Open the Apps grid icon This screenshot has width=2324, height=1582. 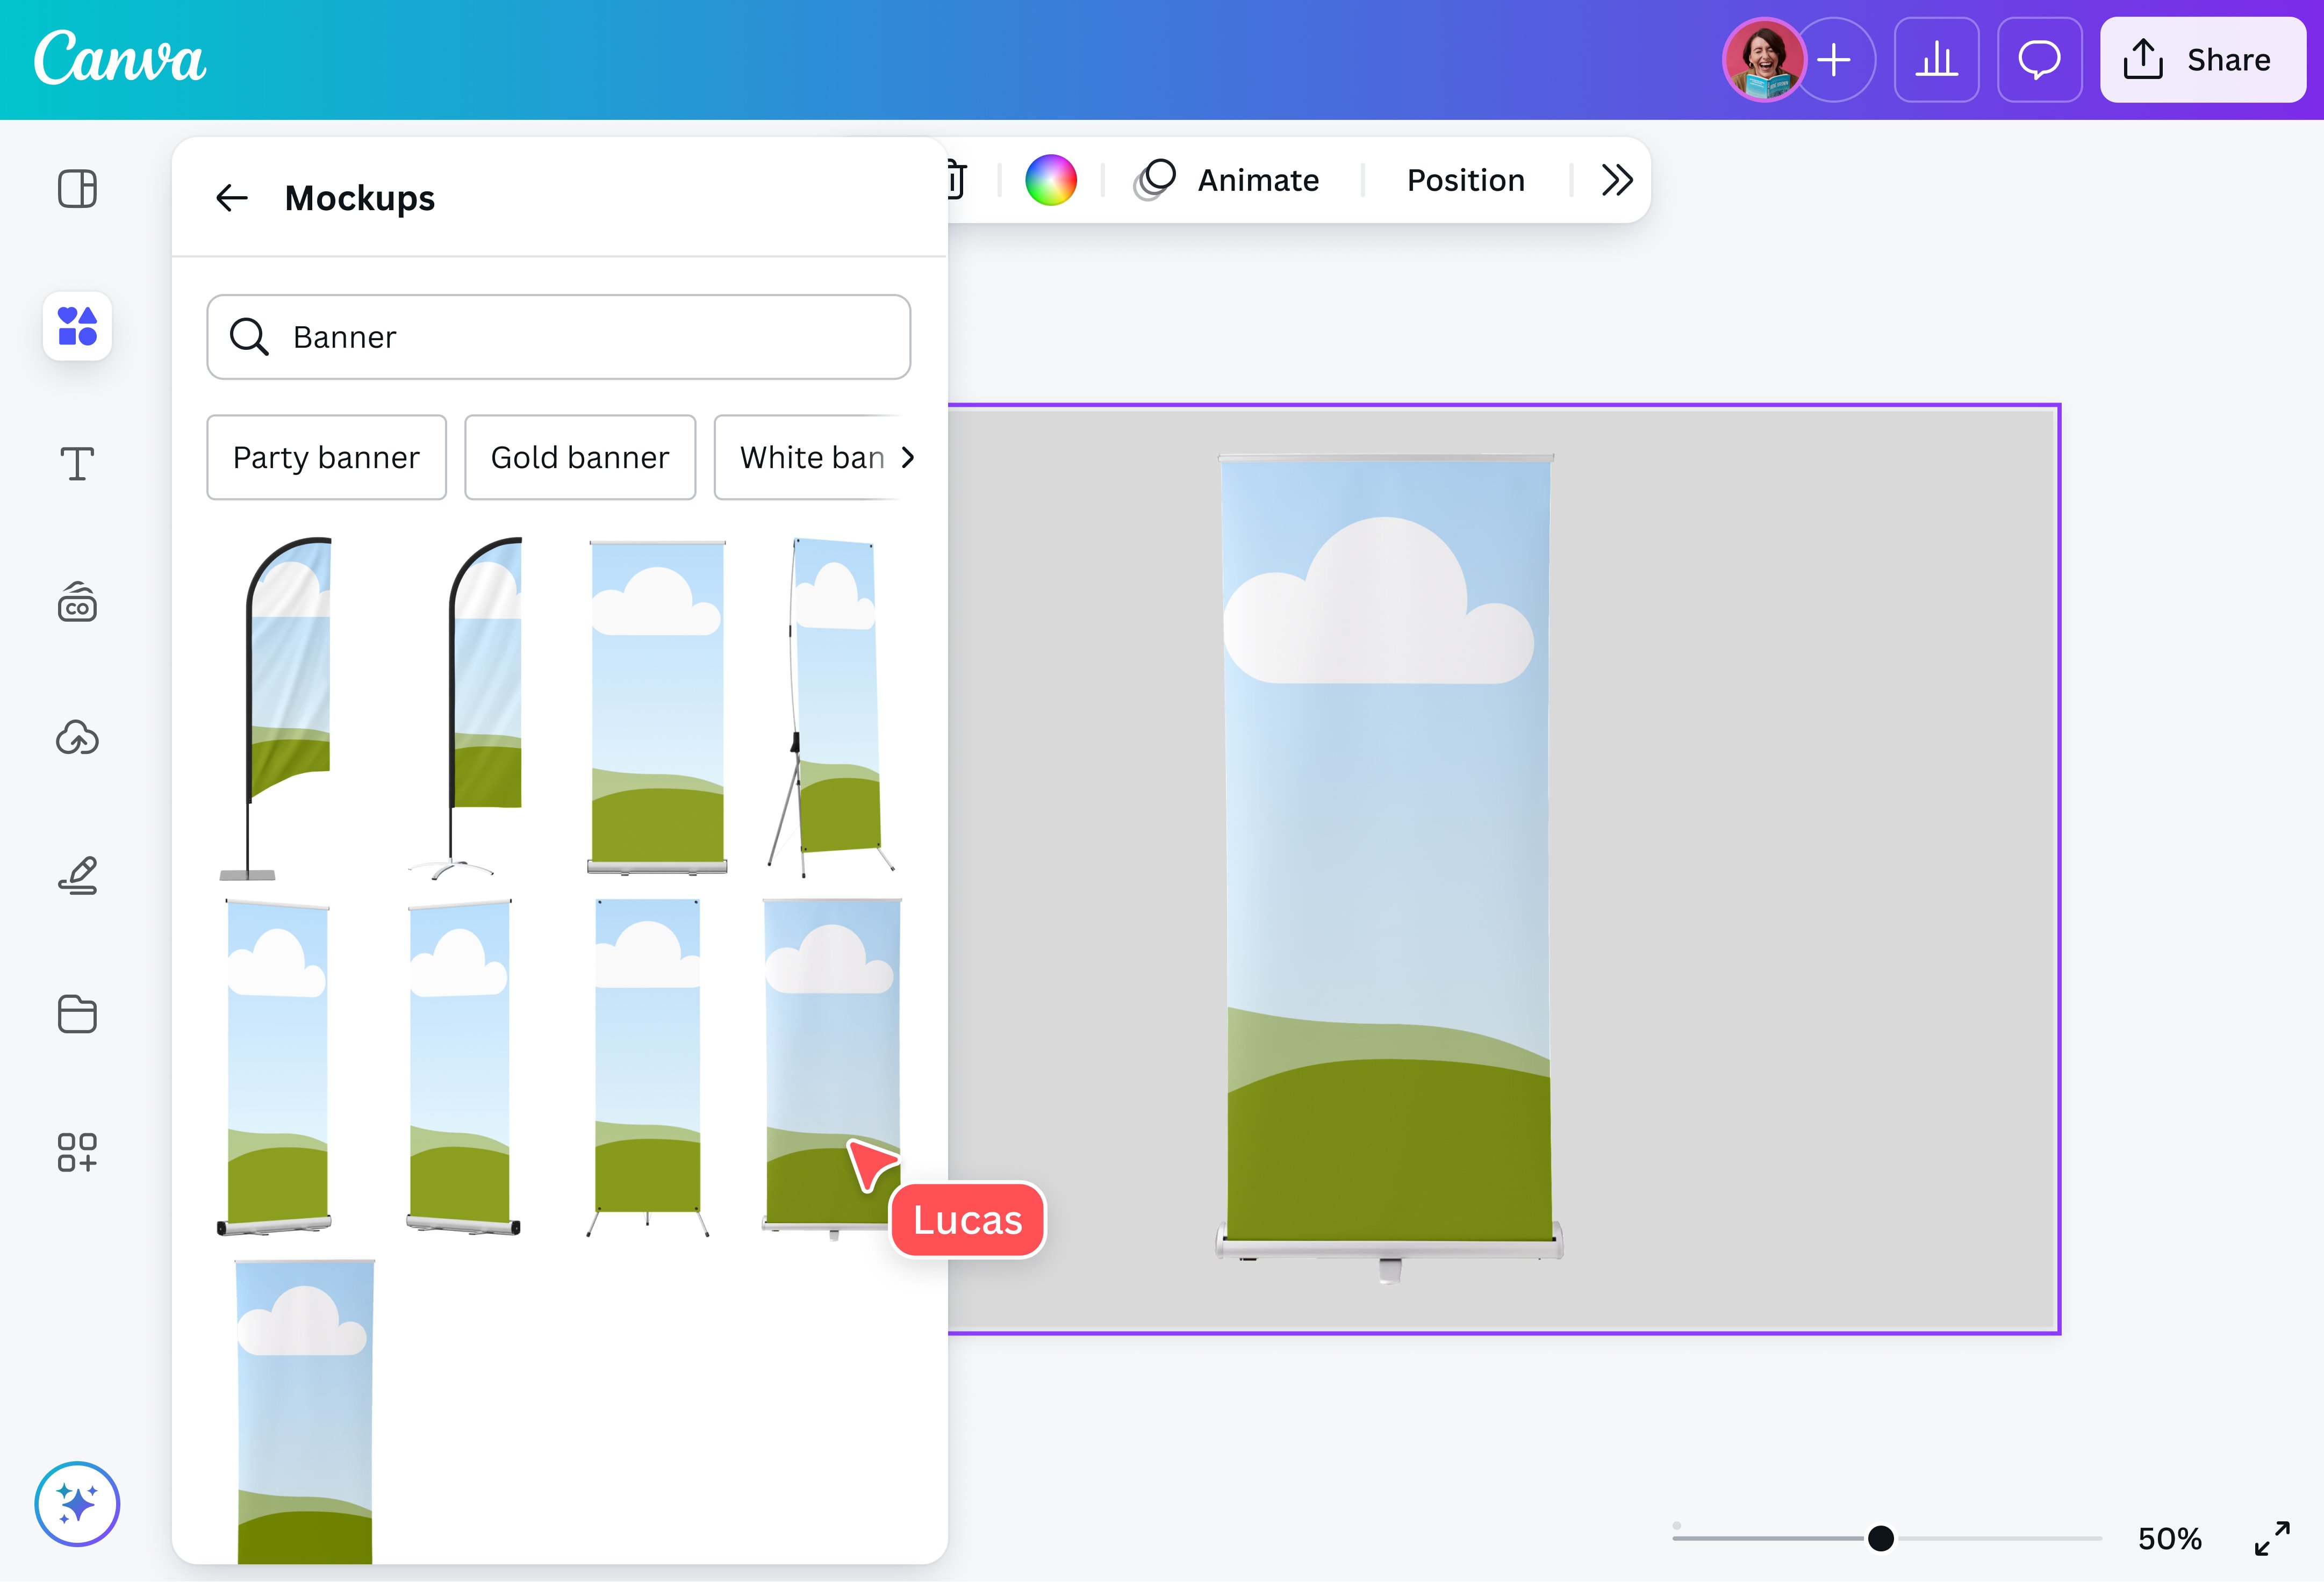click(77, 1152)
